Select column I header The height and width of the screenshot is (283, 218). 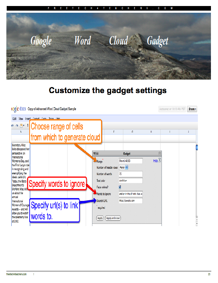coord(170,132)
